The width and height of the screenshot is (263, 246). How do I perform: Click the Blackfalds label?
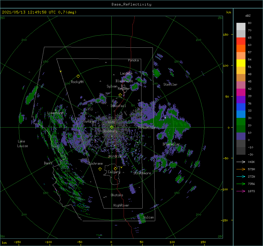pyautogui.click(x=124, y=81)
